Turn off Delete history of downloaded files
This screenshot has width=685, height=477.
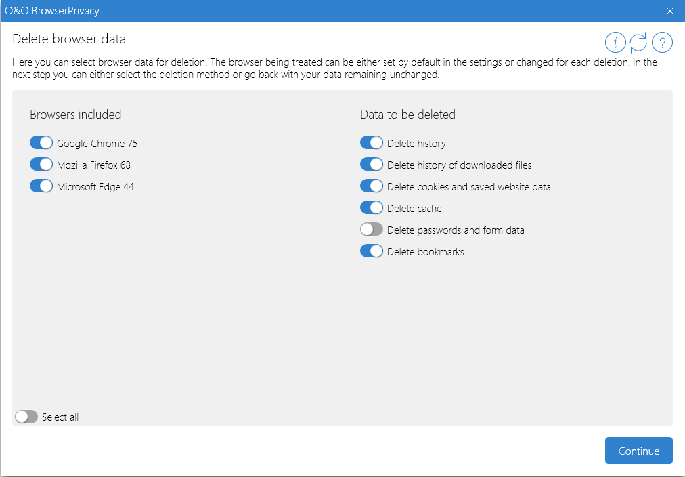(x=371, y=164)
